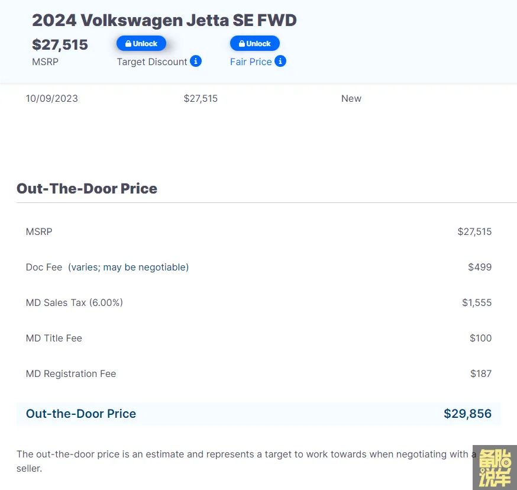Click the 10/09/2023 price history date
This screenshot has height=490, width=517.
[x=52, y=98]
